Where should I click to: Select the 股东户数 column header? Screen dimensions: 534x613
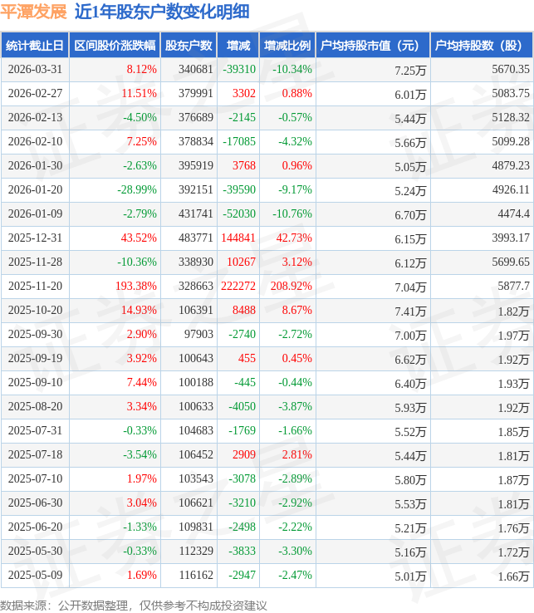coord(189,46)
